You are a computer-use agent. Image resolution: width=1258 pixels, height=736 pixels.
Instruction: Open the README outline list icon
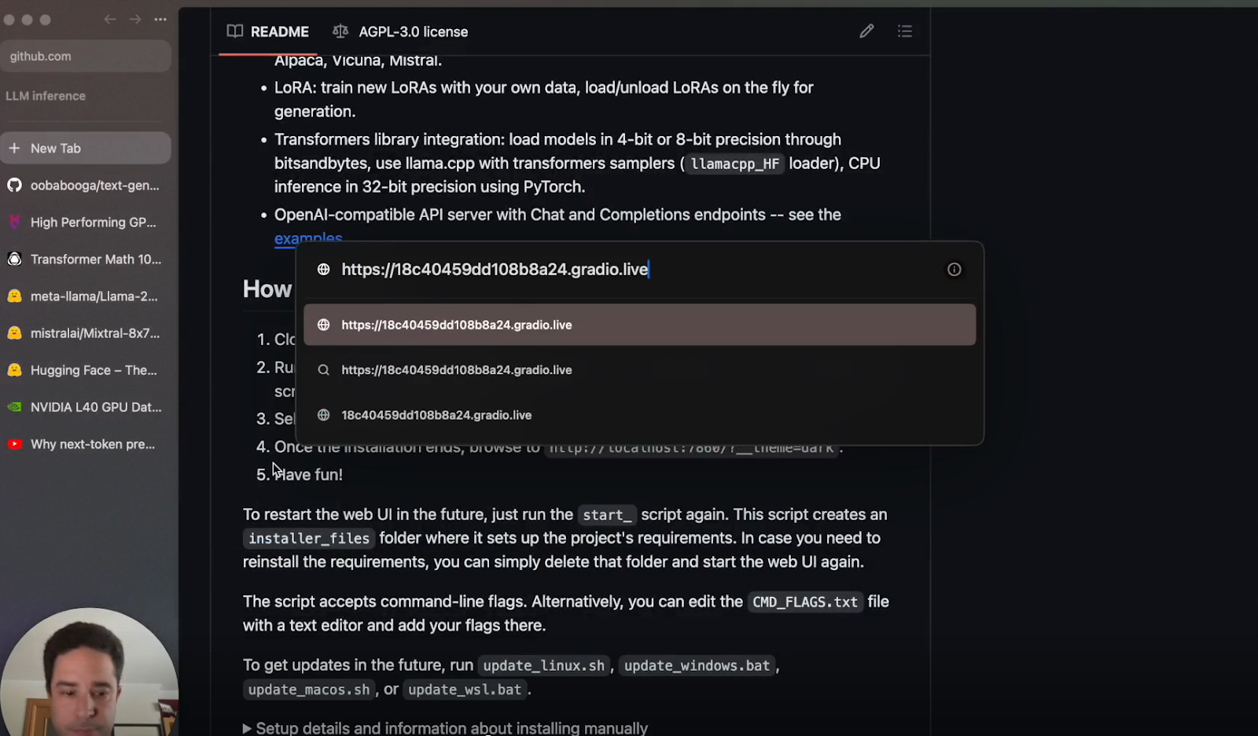point(905,31)
